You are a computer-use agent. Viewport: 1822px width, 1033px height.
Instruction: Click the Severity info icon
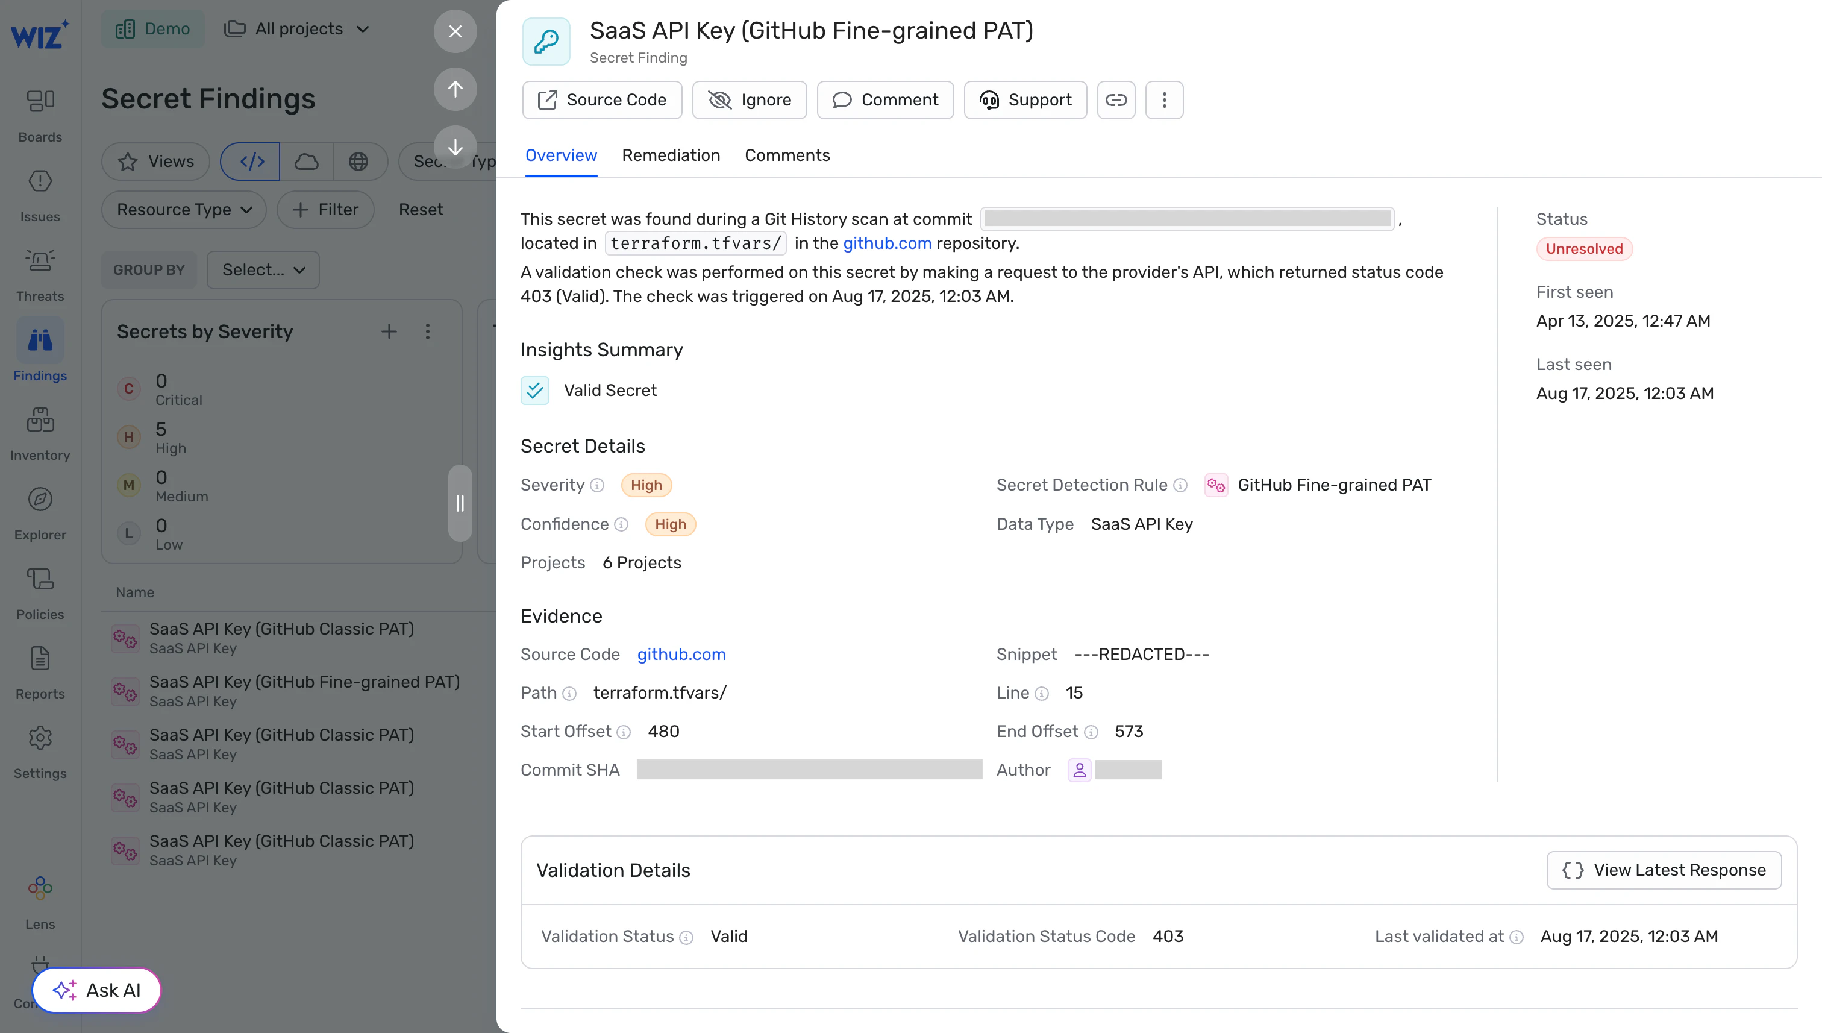click(x=597, y=485)
